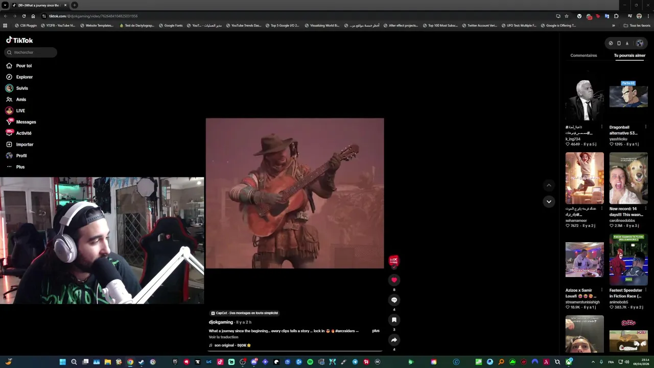
Task: Open options menu for Fastest Speedster video
Action: tap(646, 290)
